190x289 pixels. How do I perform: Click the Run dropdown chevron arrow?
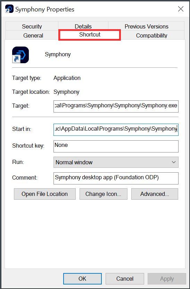click(174, 162)
